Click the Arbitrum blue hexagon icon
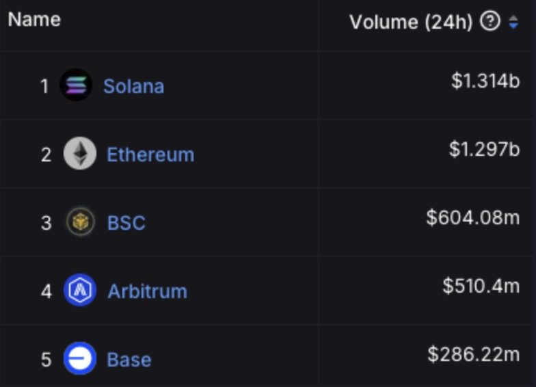The height and width of the screenshot is (387, 536). (80, 290)
